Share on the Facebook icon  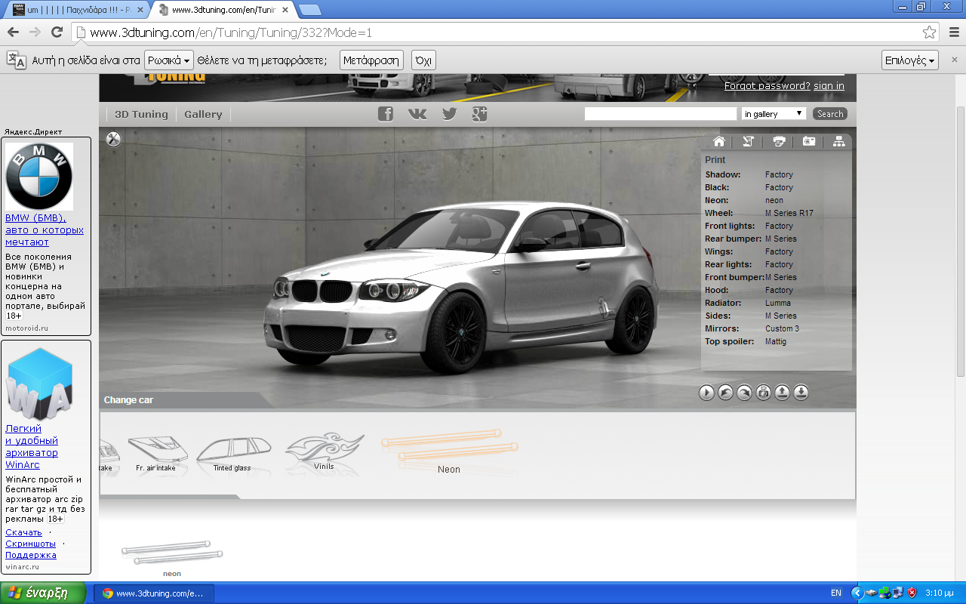click(x=386, y=114)
